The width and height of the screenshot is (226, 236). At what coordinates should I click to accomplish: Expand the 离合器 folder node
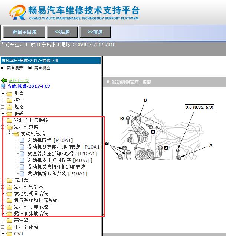tap(3, 220)
